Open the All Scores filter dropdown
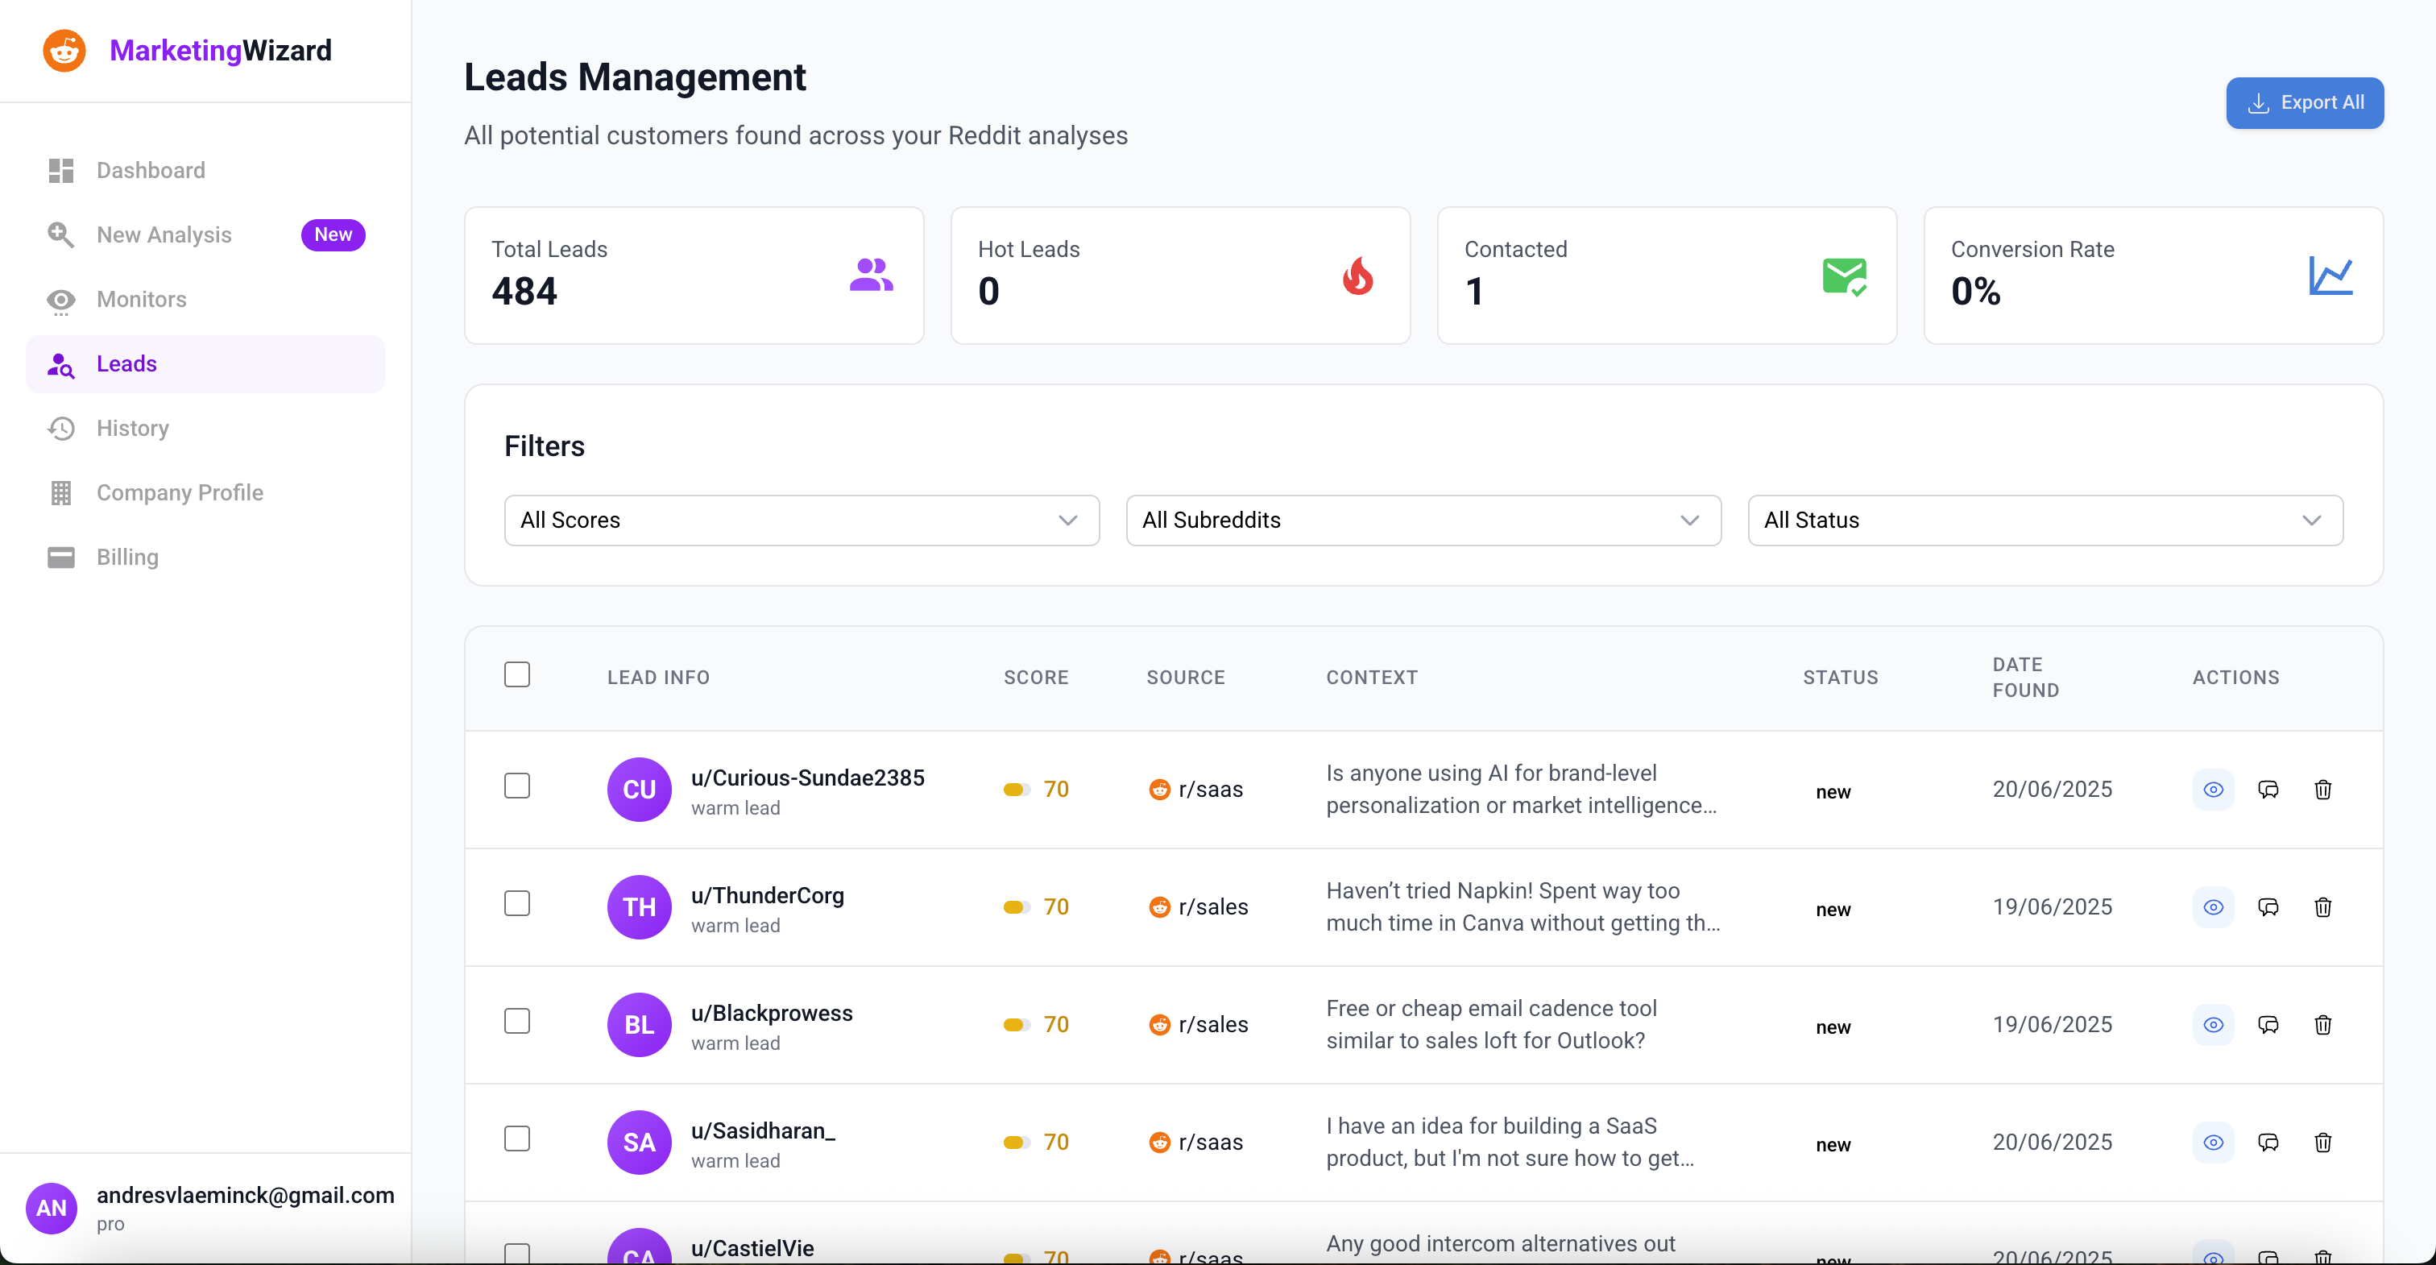 pyautogui.click(x=801, y=520)
